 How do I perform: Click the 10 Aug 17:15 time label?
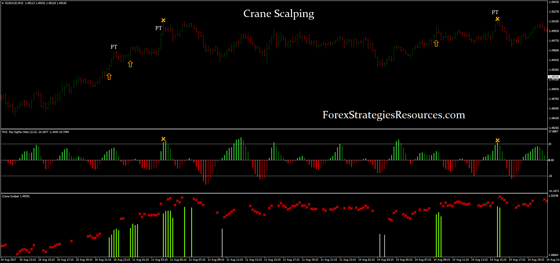pyautogui.click(x=66, y=260)
